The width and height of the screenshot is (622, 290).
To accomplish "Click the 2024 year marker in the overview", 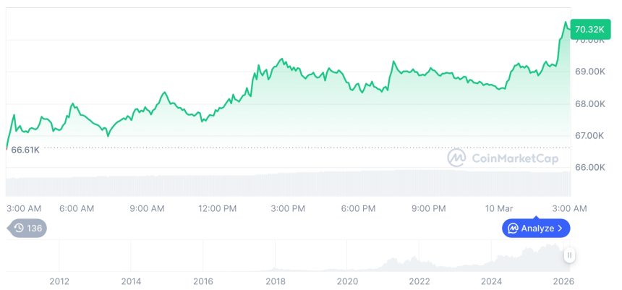I will (492, 281).
